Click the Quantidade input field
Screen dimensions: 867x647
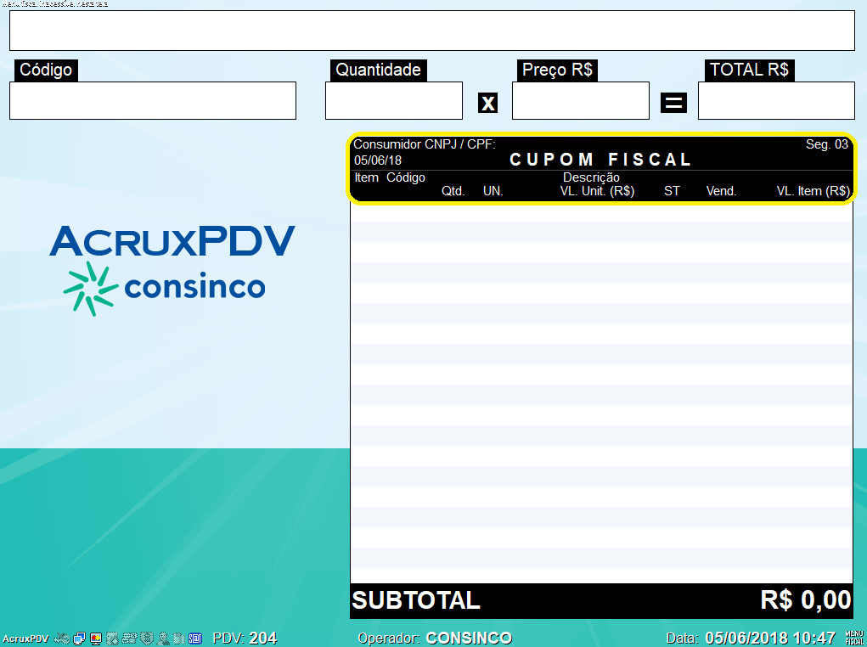point(394,101)
